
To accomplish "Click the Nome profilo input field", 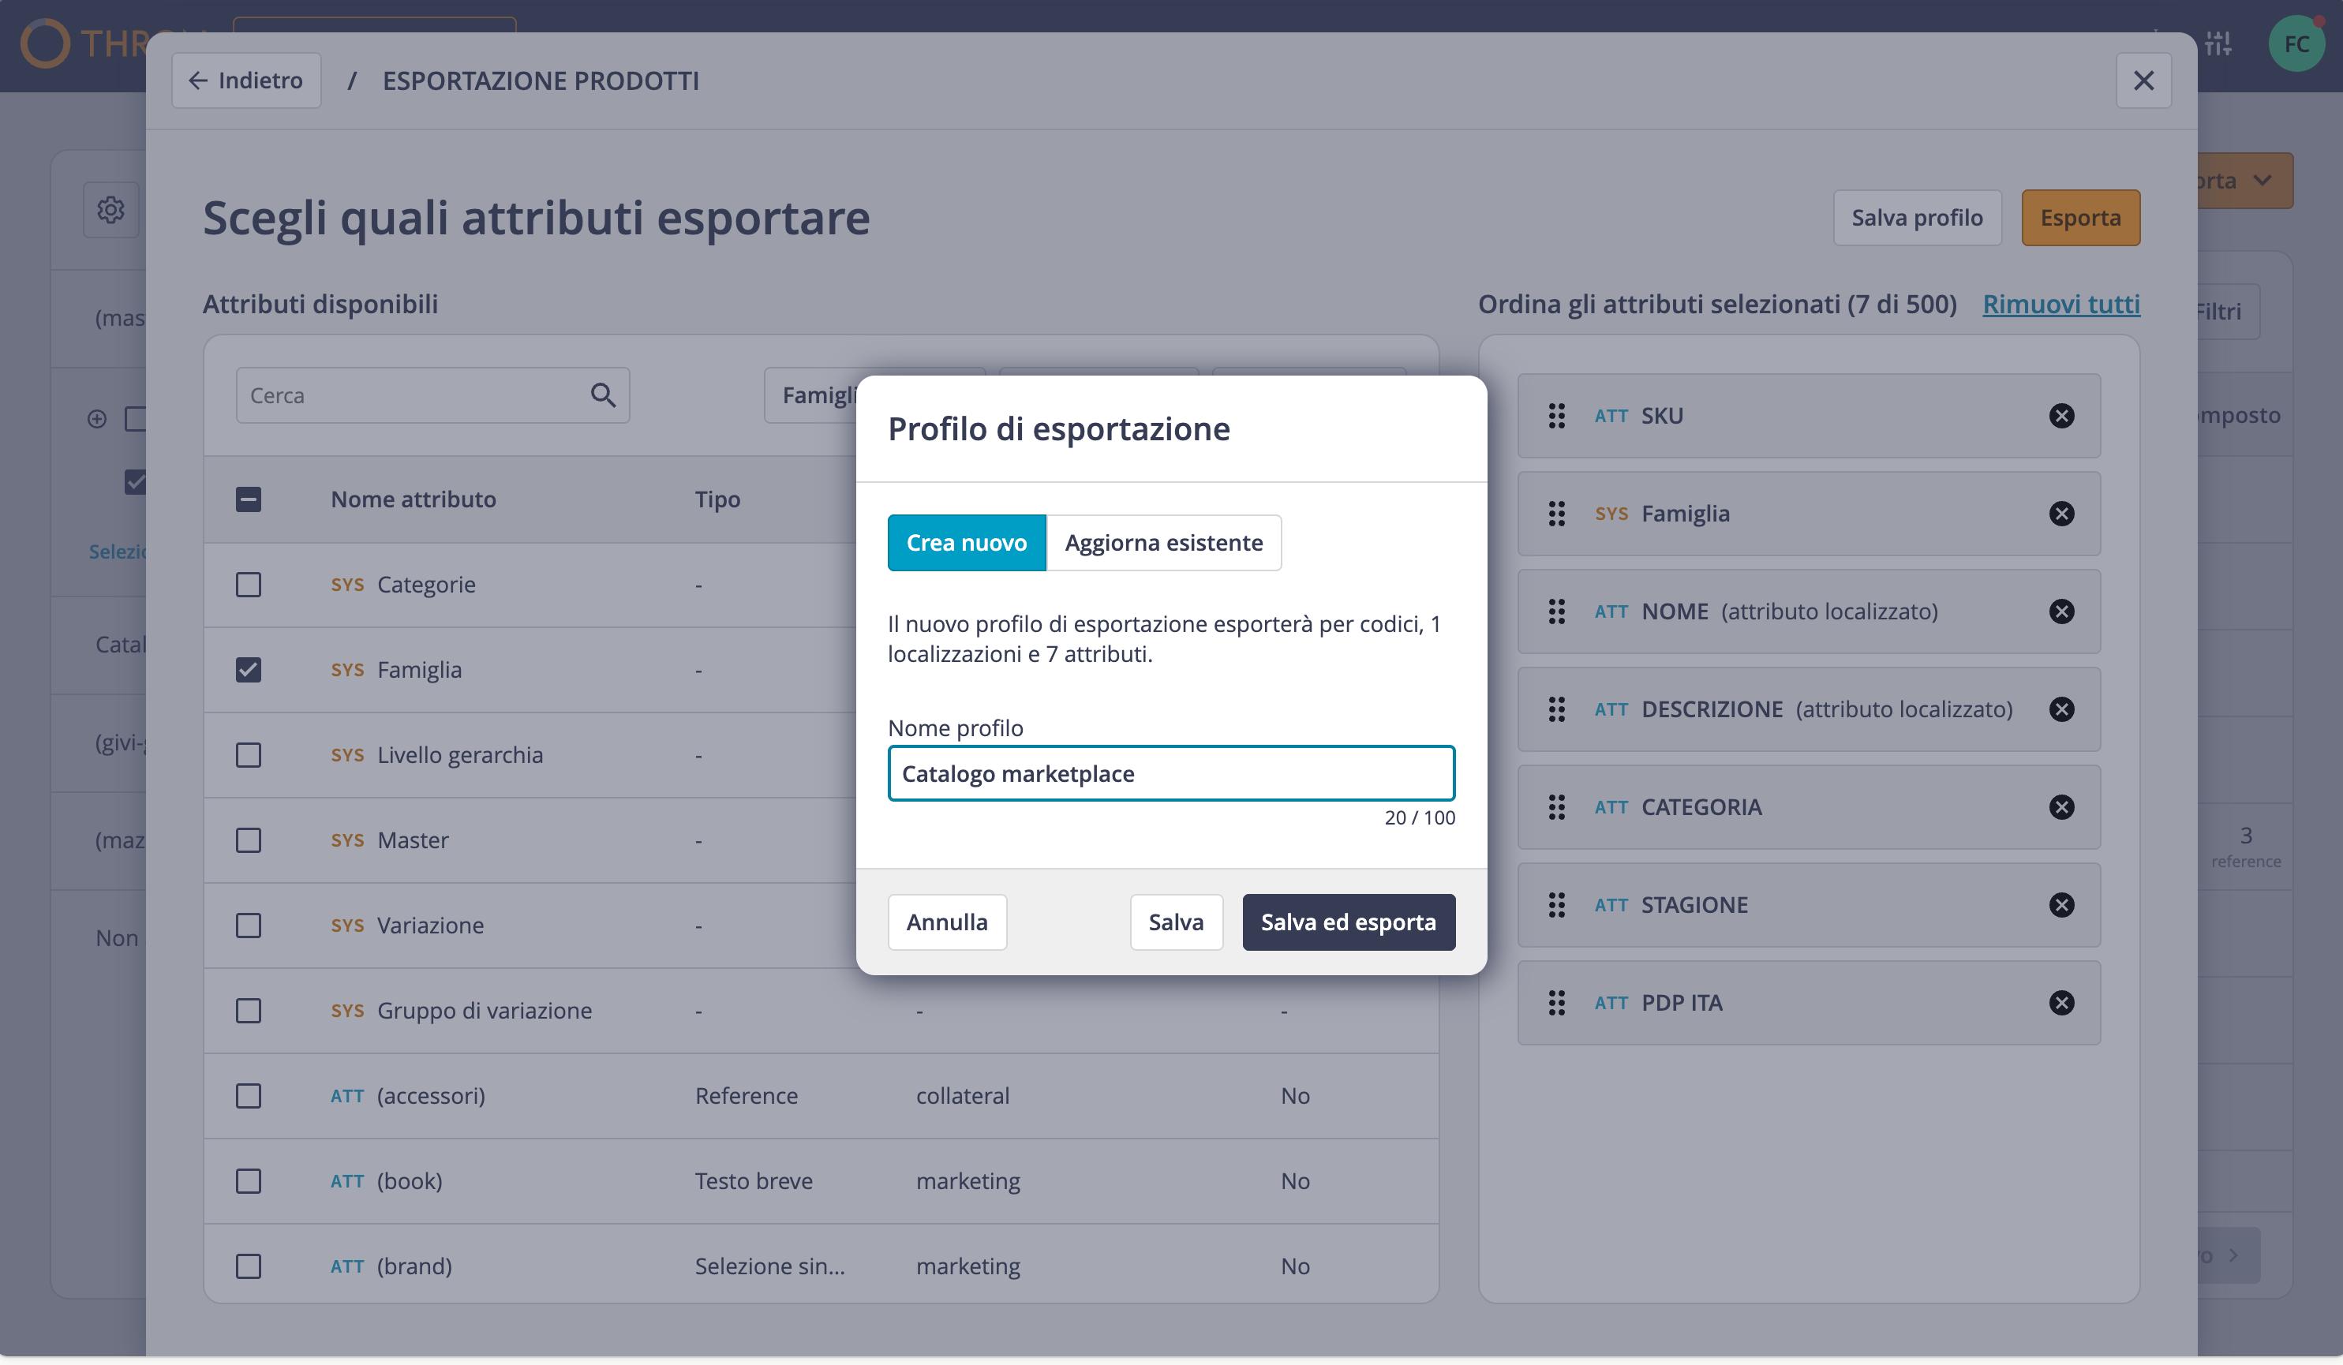I will [1171, 773].
